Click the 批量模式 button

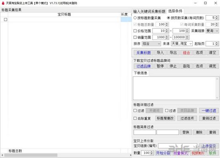click(x=181, y=153)
